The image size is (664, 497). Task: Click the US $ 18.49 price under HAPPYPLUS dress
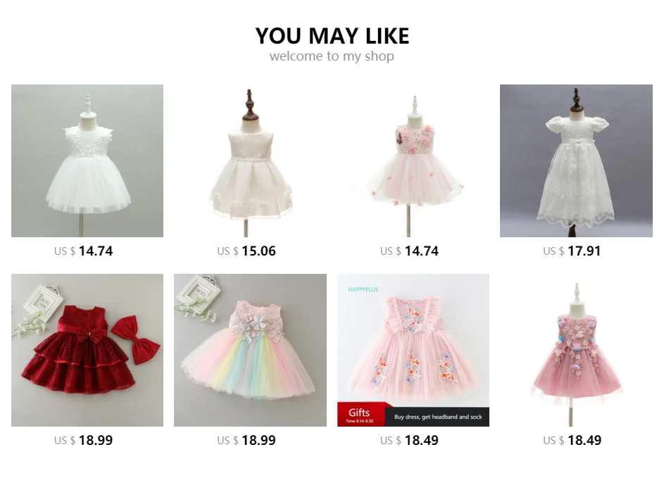[x=410, y=440]
